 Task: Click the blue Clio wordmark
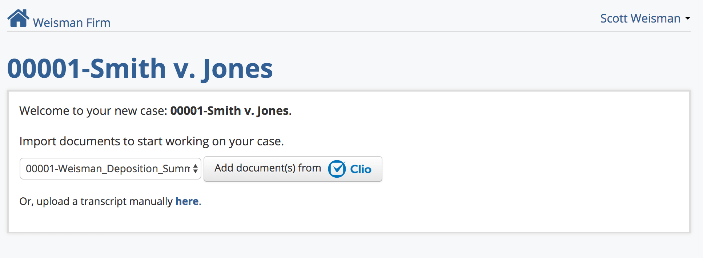click(x=361, y=169)
